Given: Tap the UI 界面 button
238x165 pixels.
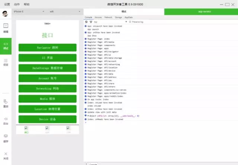Looking at the screenshot, I should click(x=48, y=58).
